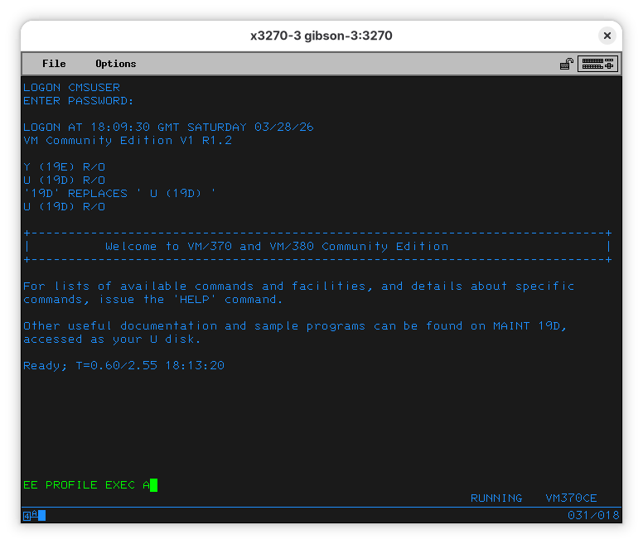The image size is (643, 544).
Task: Click the unlocked keyboard padlock icon
Action: [567, 64]
